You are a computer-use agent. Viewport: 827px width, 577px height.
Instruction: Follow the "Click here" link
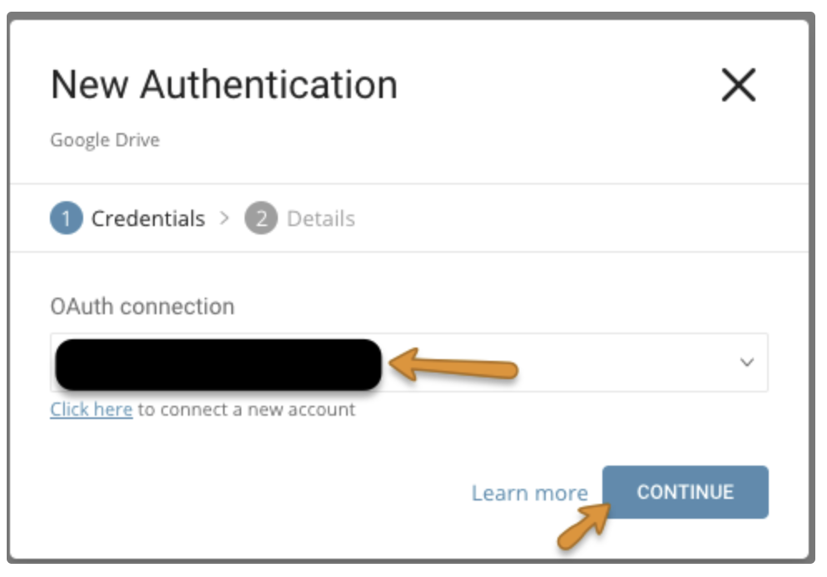click(x=92, y=410)
